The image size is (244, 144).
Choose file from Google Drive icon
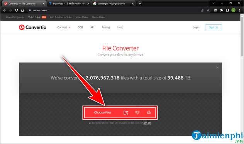[149, 112]
